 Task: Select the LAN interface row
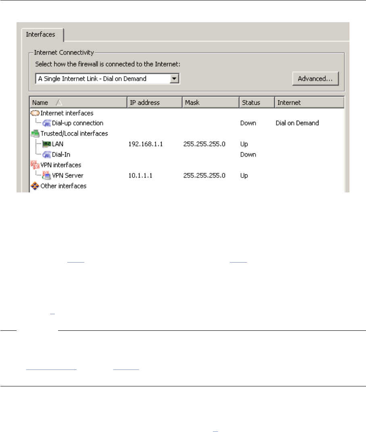[x=187, y=144]
